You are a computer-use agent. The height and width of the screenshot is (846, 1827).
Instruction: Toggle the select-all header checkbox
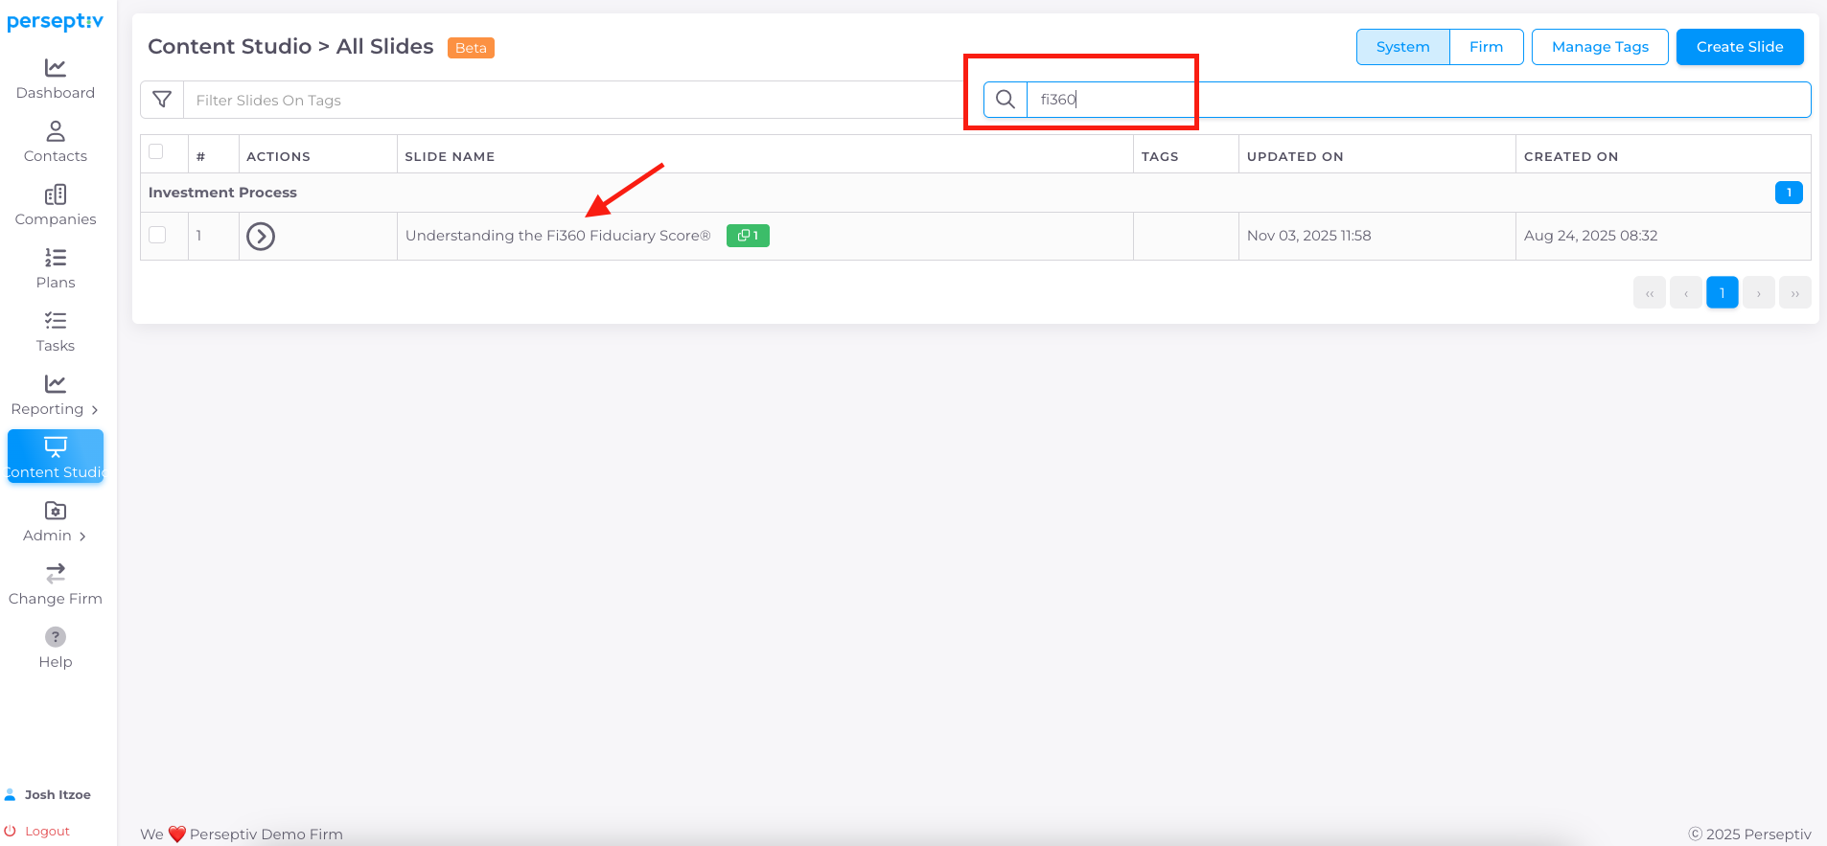pyautogui.click(x=156, y=151)
